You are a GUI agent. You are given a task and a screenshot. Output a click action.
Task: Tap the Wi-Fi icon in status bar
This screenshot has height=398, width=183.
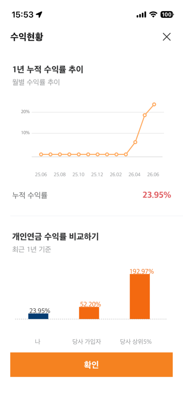coord(153,15)
